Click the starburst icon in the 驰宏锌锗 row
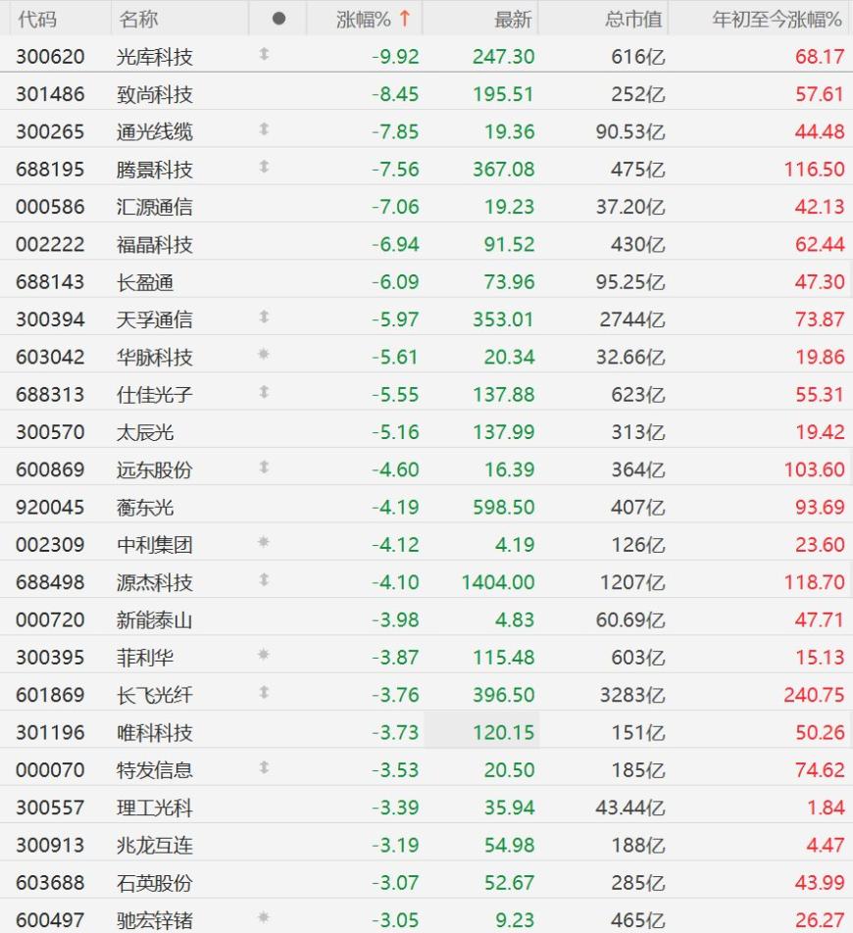 point(263,919)
